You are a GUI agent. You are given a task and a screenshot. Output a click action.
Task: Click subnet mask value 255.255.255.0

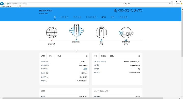point(83,65)
